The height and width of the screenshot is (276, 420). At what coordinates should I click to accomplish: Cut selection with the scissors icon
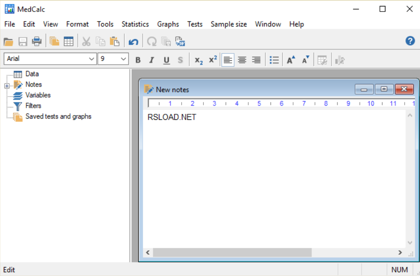pyautogui.click(x=86, y=42)
